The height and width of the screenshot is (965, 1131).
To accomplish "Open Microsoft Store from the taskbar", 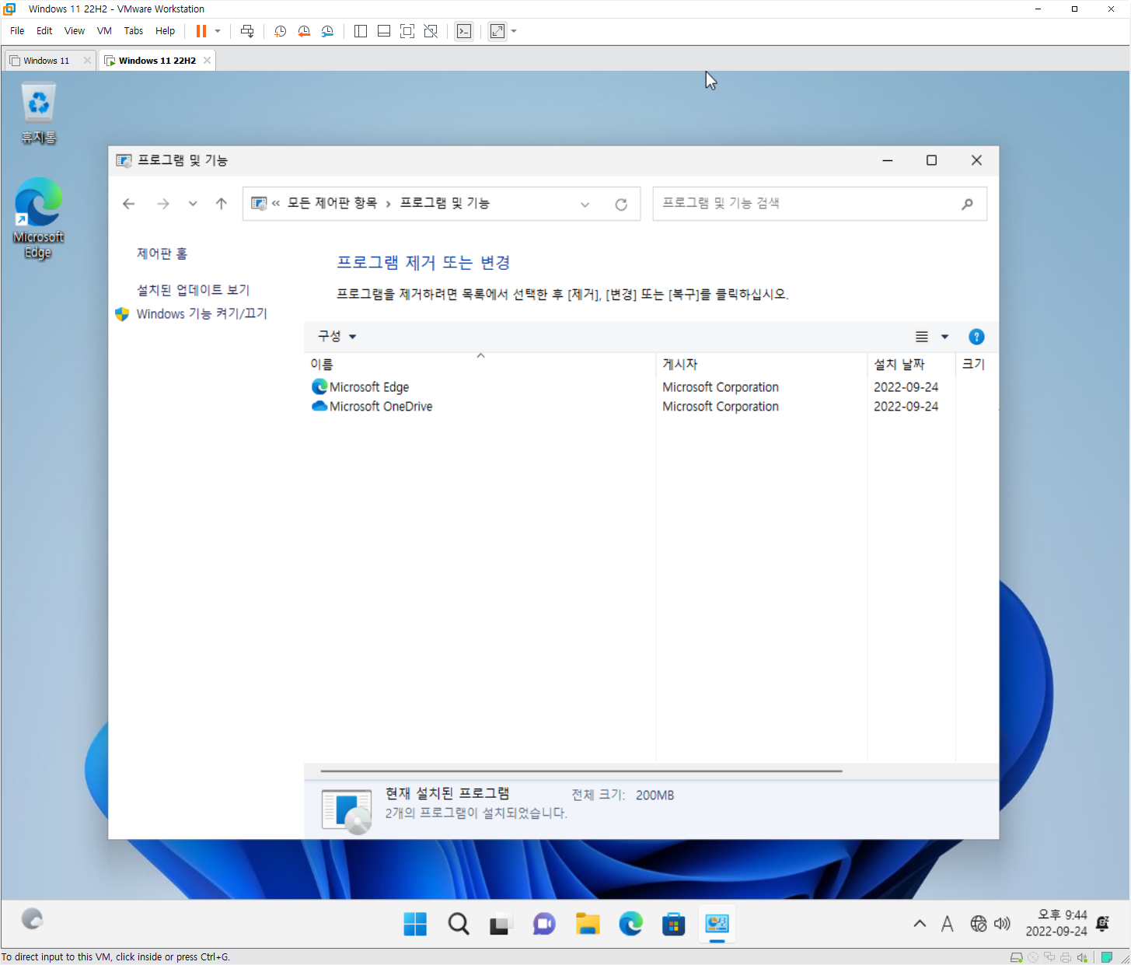I will (x=673, y=924).
